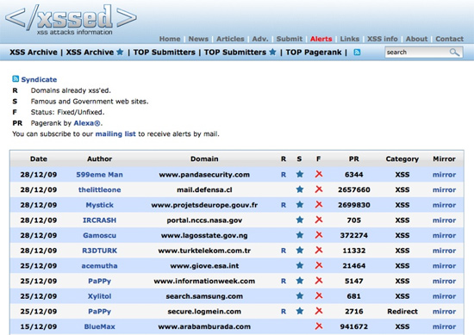This screenshot has width=474, height=335.
Task: Click star icon in search.samsung.com row
Action: coord(300,295)
